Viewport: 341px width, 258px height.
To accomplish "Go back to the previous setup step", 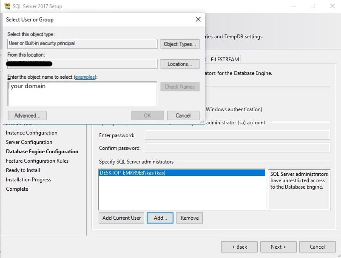I will pos(239,247).
